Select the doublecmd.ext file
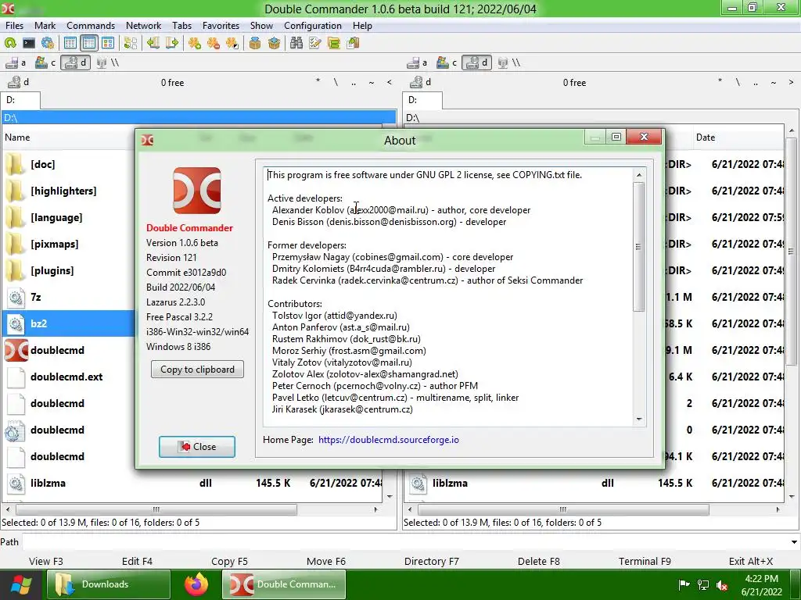 tap(66, 377)
